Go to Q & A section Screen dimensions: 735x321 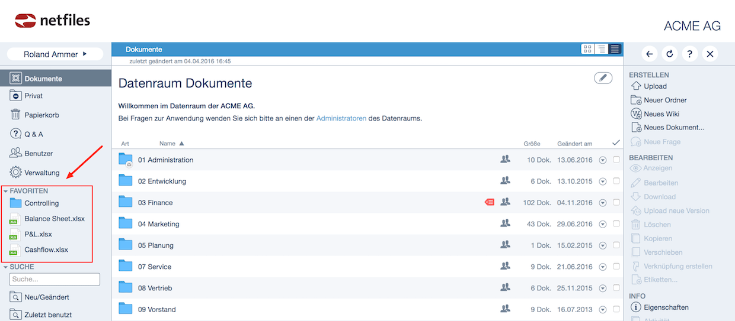33,134
